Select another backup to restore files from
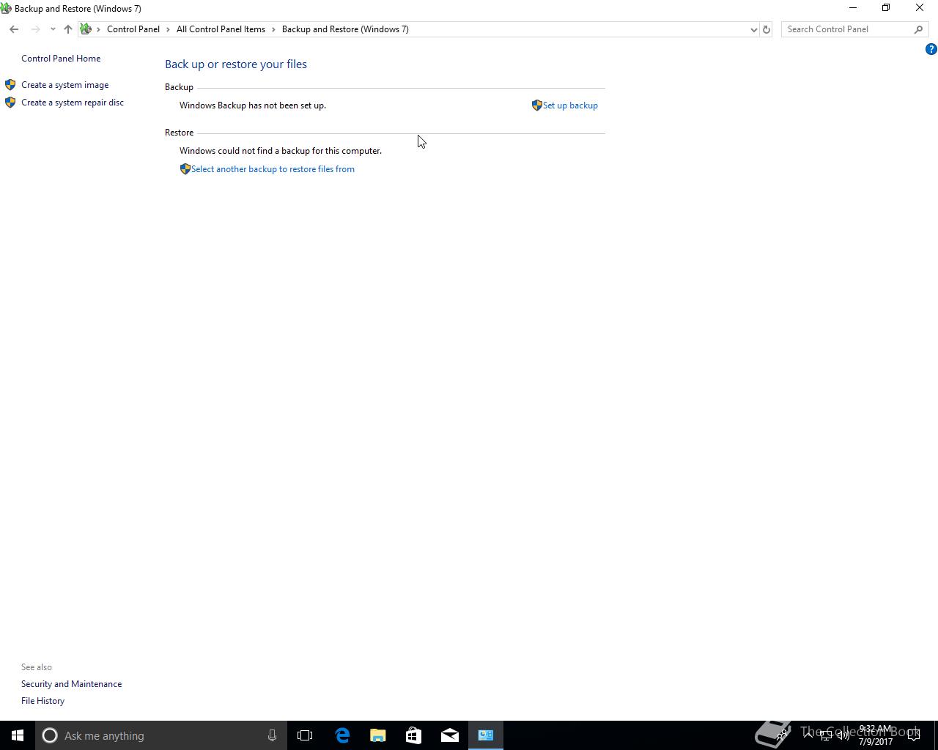The image size is (938, 750). (273, 169)
